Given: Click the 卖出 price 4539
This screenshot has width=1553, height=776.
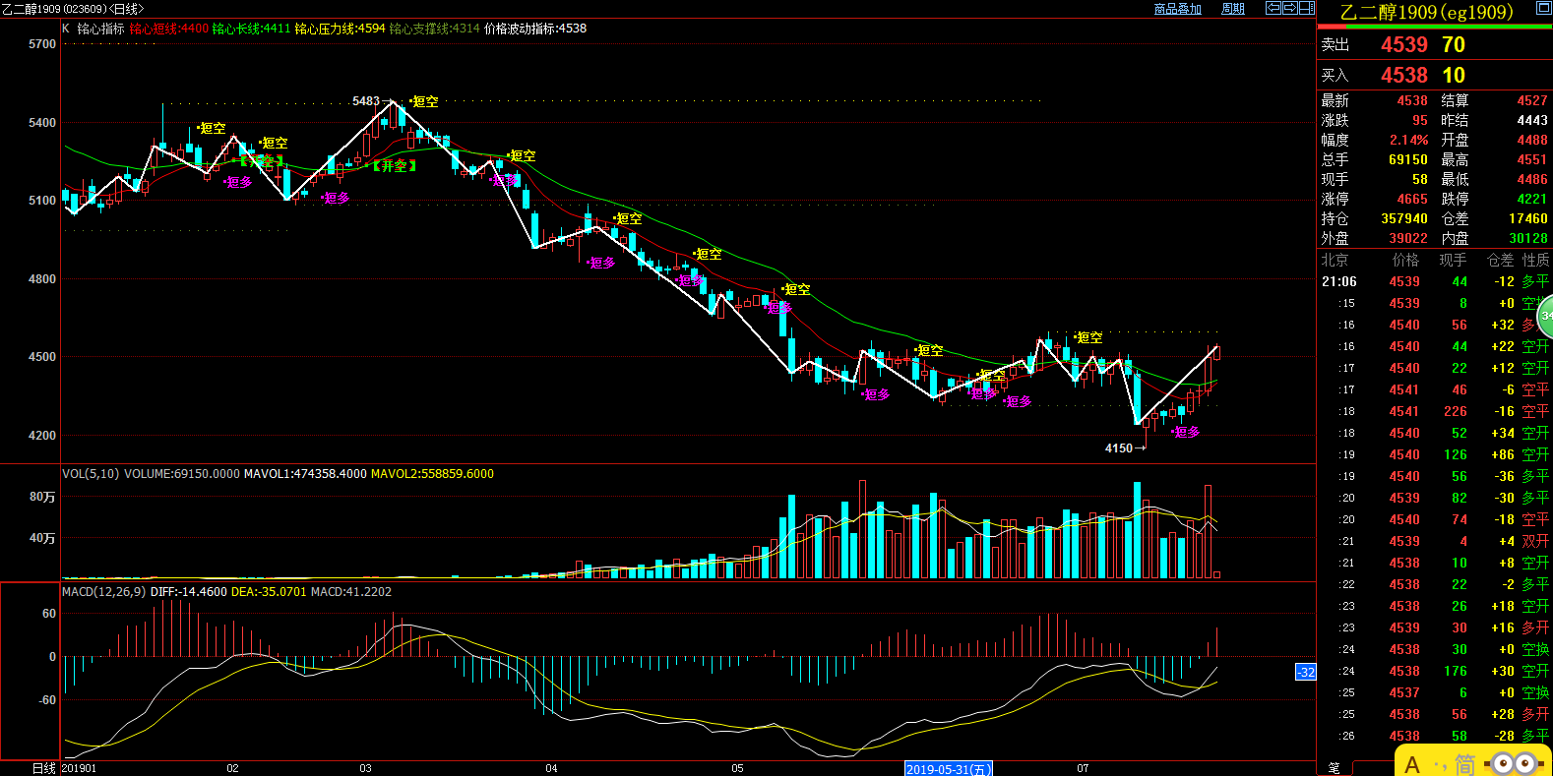Looking at the screenshot, I should [x=1403, y=44].
